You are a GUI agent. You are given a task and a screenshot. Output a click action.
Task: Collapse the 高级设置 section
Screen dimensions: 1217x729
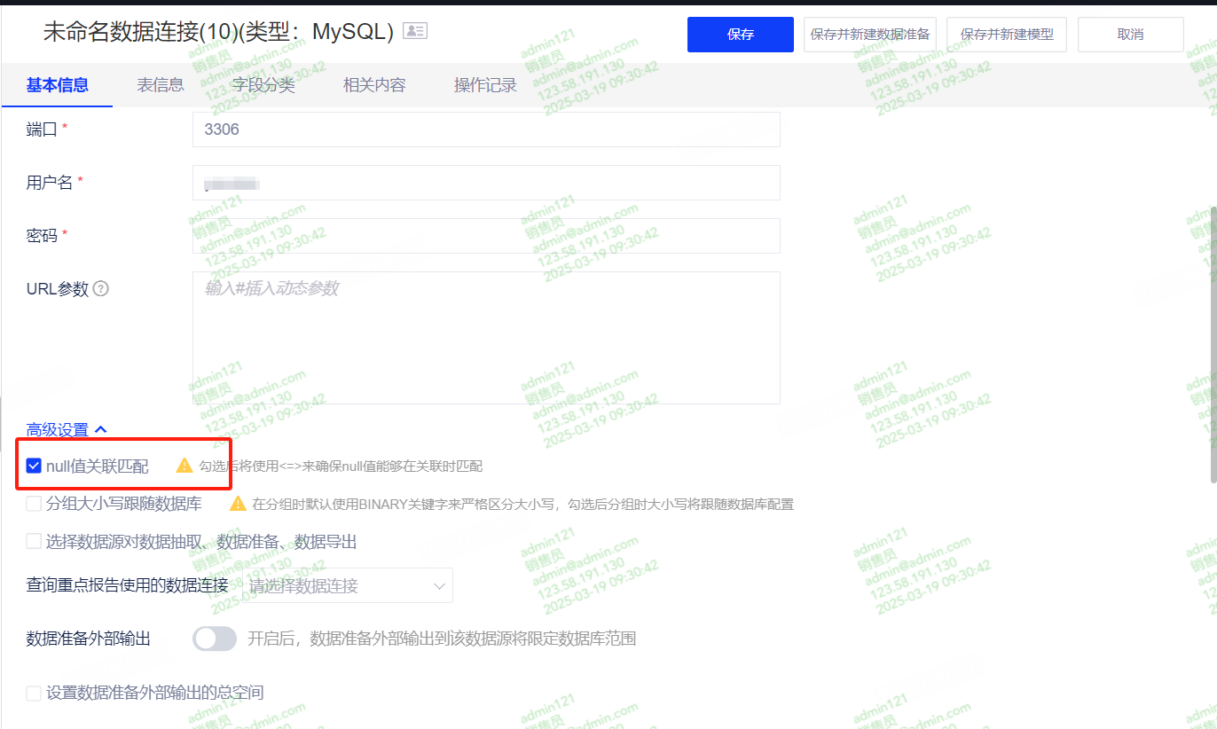pos(67,430)
